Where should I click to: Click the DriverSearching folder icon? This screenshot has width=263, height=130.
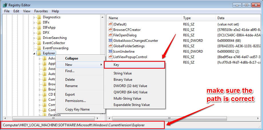(x=39, y=38)
